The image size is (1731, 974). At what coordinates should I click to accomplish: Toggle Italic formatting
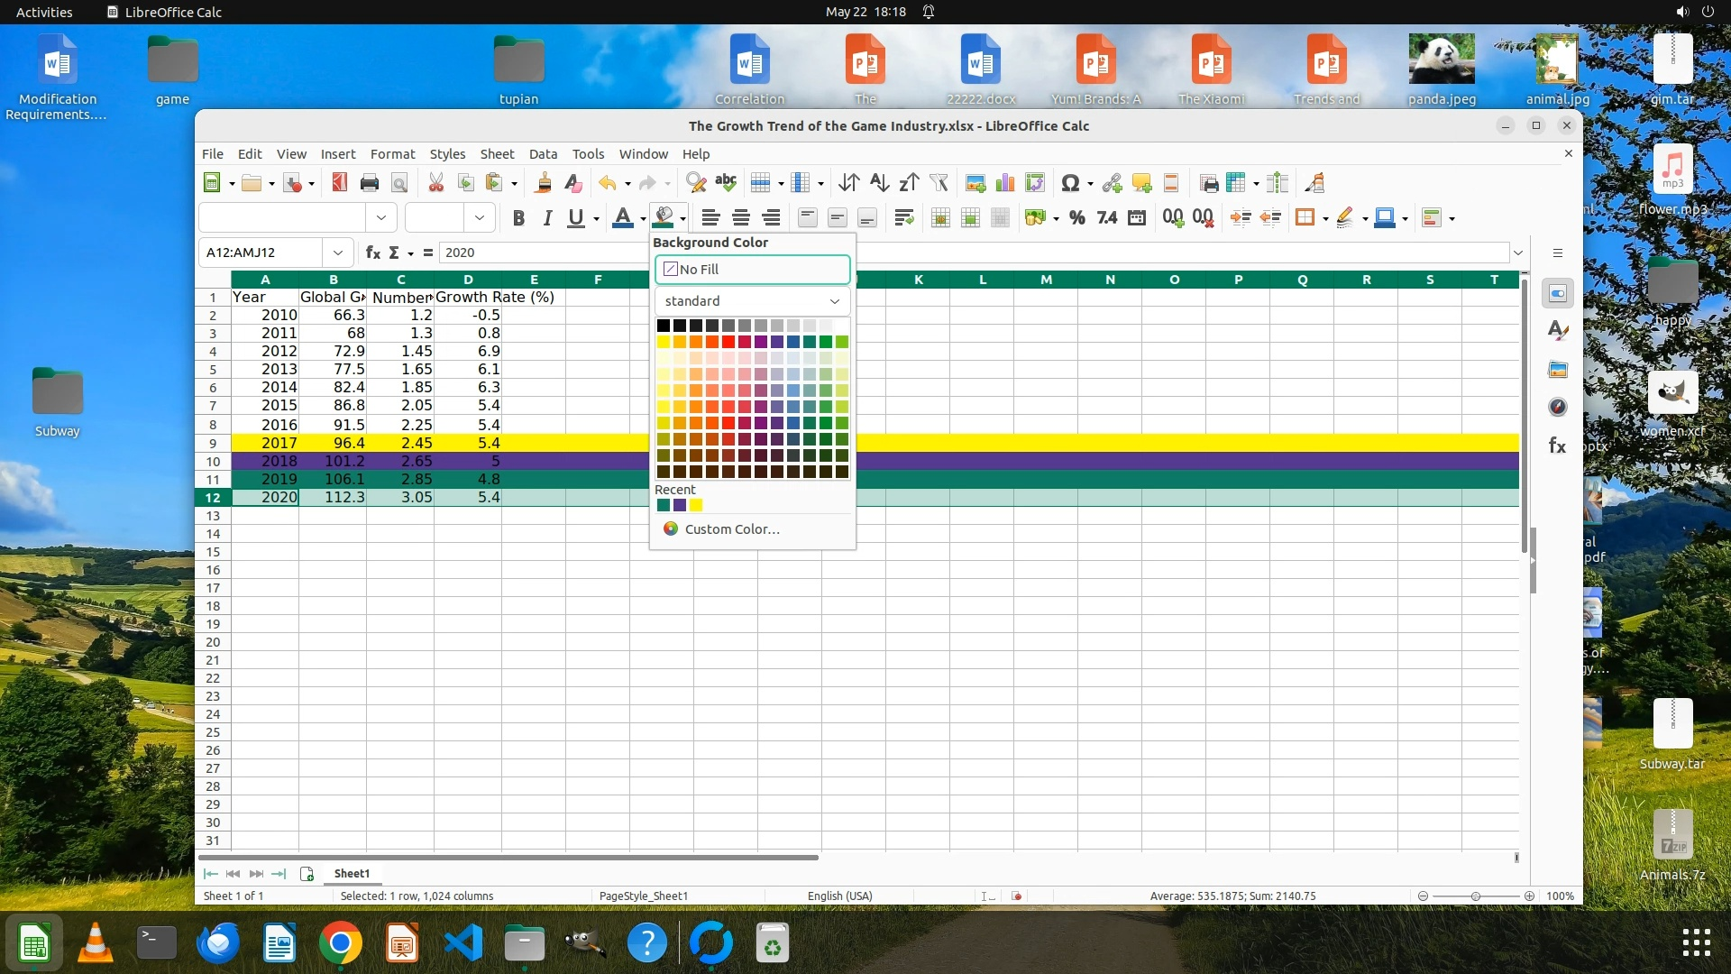pos(547,217)
